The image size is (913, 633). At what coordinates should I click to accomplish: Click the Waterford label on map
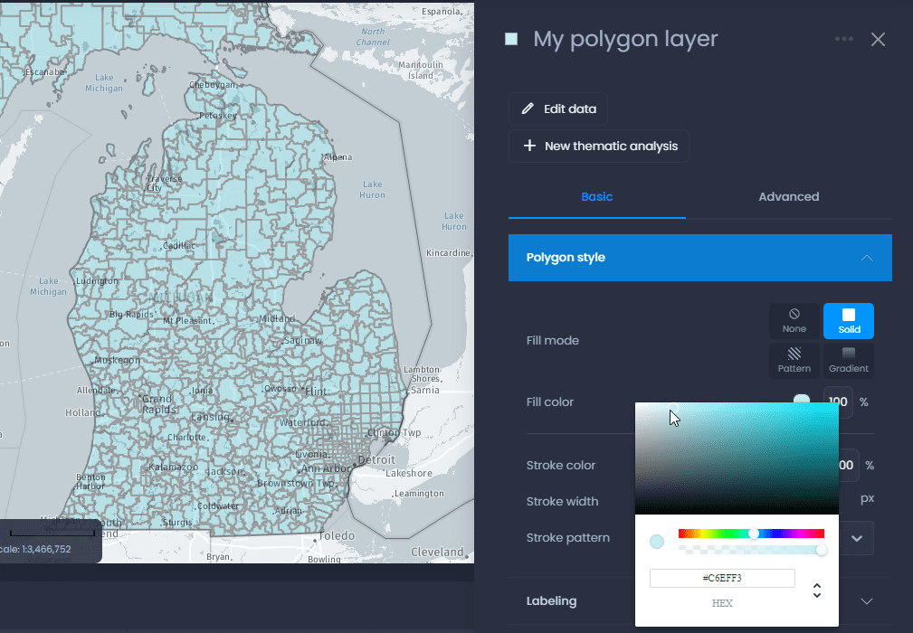[x=303, y=422]
